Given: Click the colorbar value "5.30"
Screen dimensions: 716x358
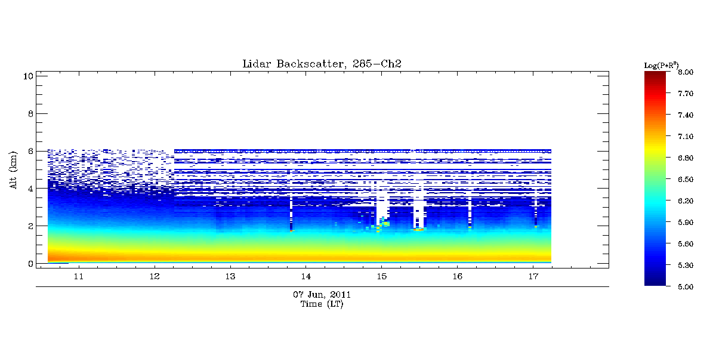Looking at the screenshot, I should (686, 266).
